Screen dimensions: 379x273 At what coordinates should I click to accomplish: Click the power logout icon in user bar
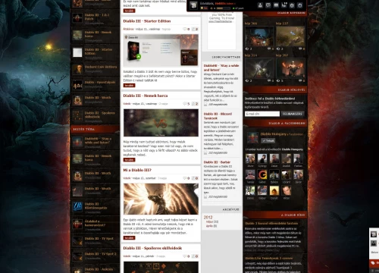click(x=299, y=5)
